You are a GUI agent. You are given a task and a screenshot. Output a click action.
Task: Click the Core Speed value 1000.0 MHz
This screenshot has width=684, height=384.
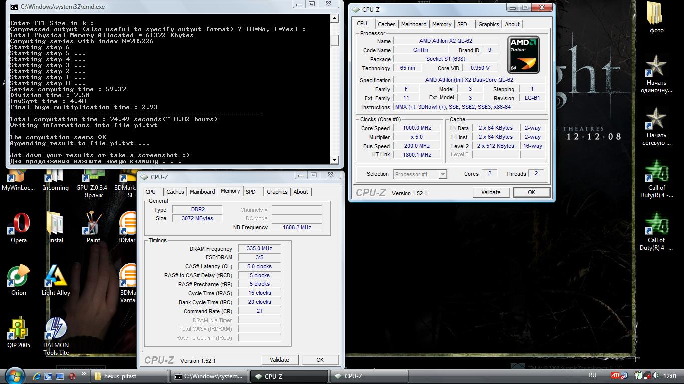[x=417, y=128]
